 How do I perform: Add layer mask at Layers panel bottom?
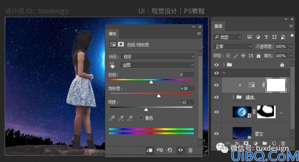point(246,143)
